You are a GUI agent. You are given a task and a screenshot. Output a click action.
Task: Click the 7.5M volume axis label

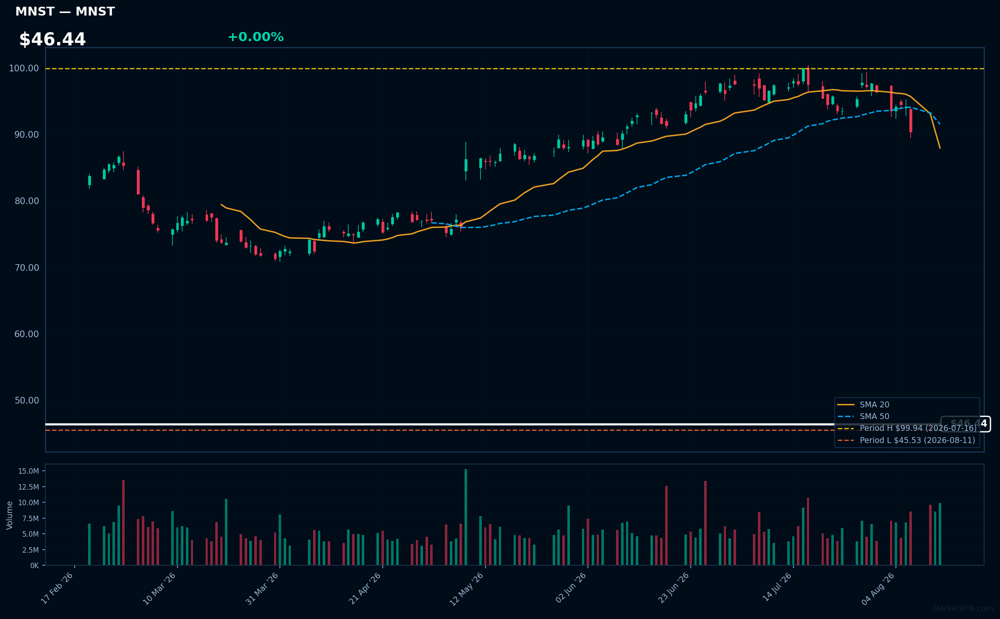pos(31,519)
